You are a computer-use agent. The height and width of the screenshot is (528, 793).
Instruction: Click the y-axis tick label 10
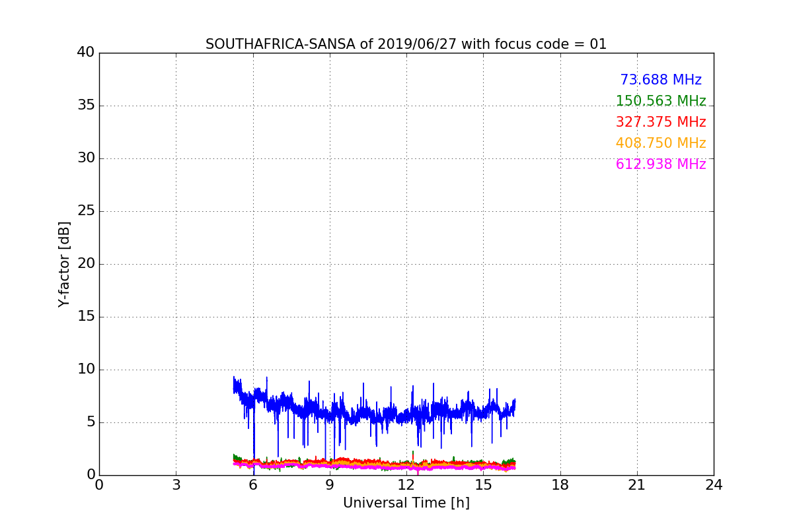tap(86, 369)
